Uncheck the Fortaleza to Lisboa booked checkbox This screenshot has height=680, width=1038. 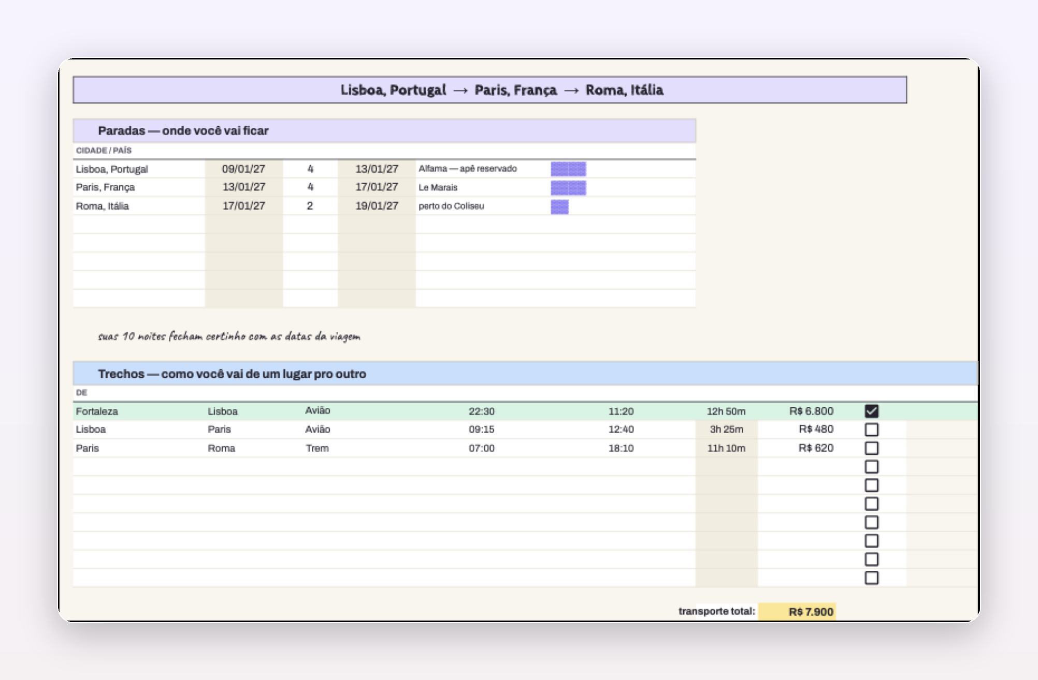pos(872,411)
